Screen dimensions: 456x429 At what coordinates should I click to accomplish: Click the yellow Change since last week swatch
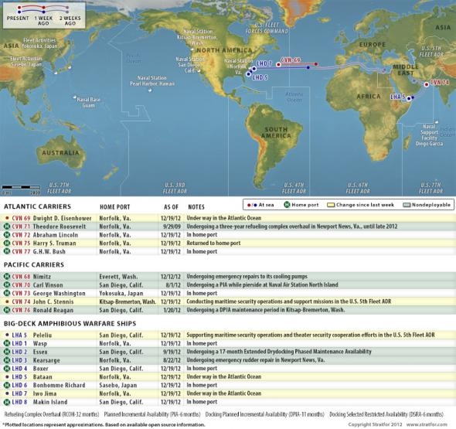tap(331, 205)
